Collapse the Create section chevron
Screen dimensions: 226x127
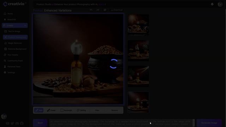coord(25,25)
